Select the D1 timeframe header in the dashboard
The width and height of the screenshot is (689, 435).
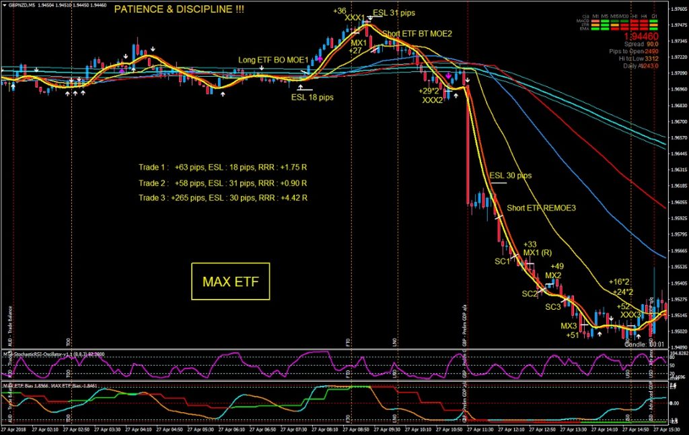pyautogui.click(x=653, y=15)
